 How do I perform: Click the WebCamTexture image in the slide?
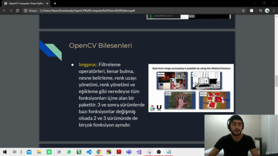coord(191,88)
